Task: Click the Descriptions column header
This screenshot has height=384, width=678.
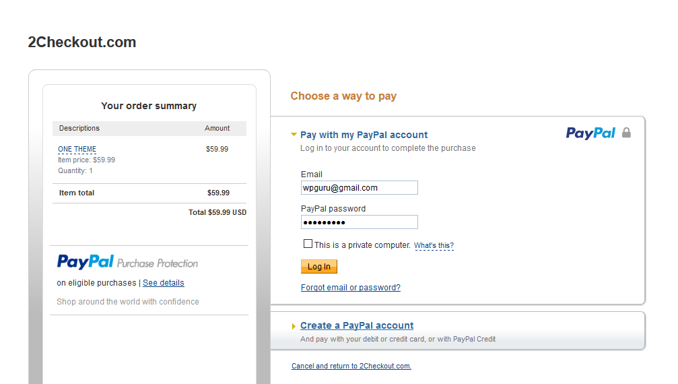Action: tap(79, 128)
